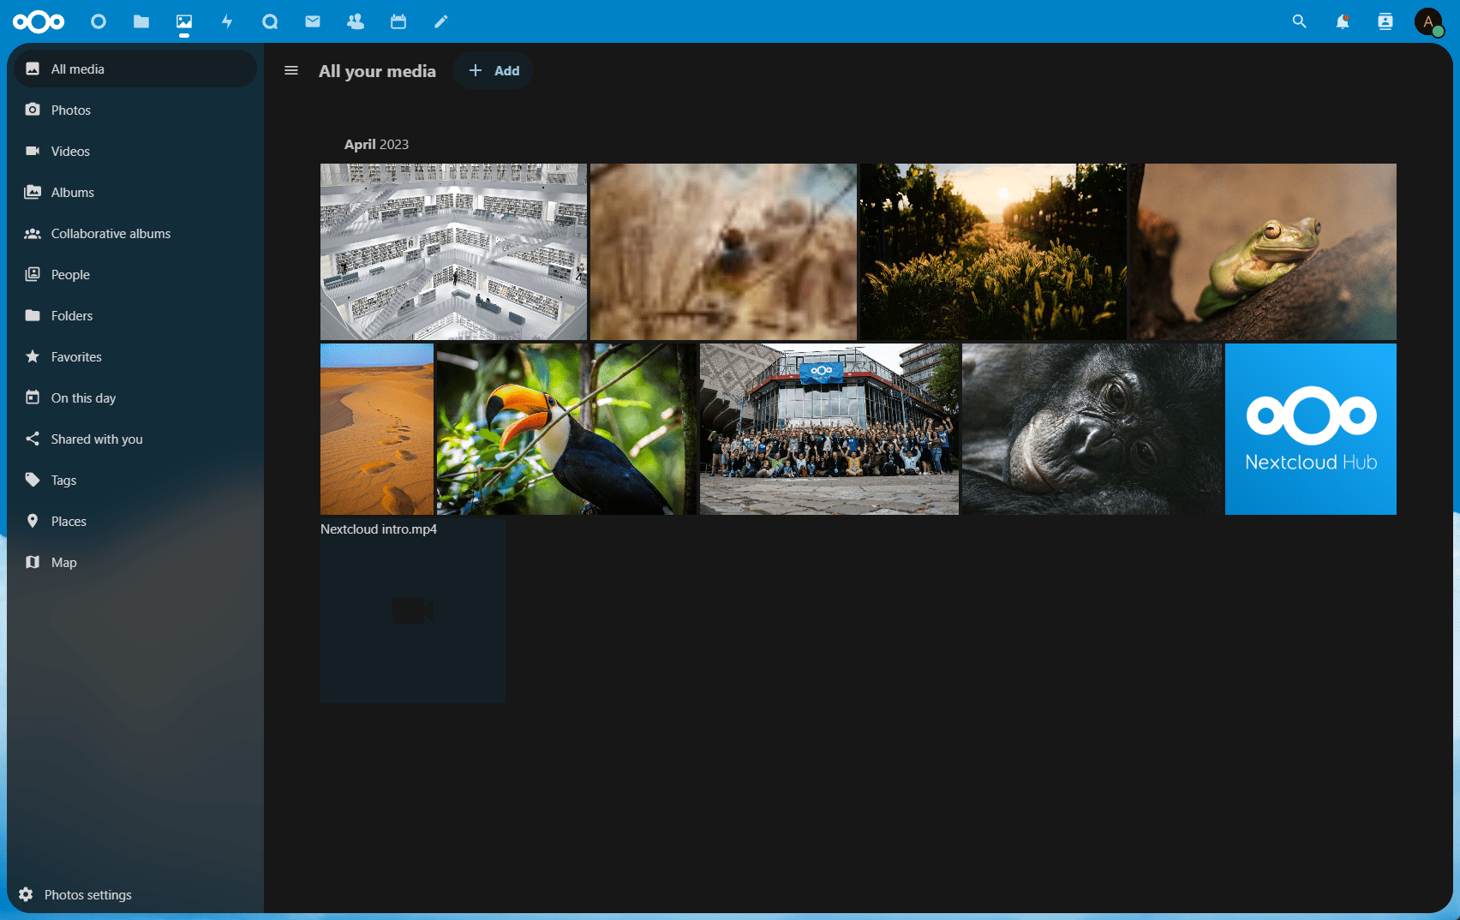Open Tags in sidebar

(135, 480)
